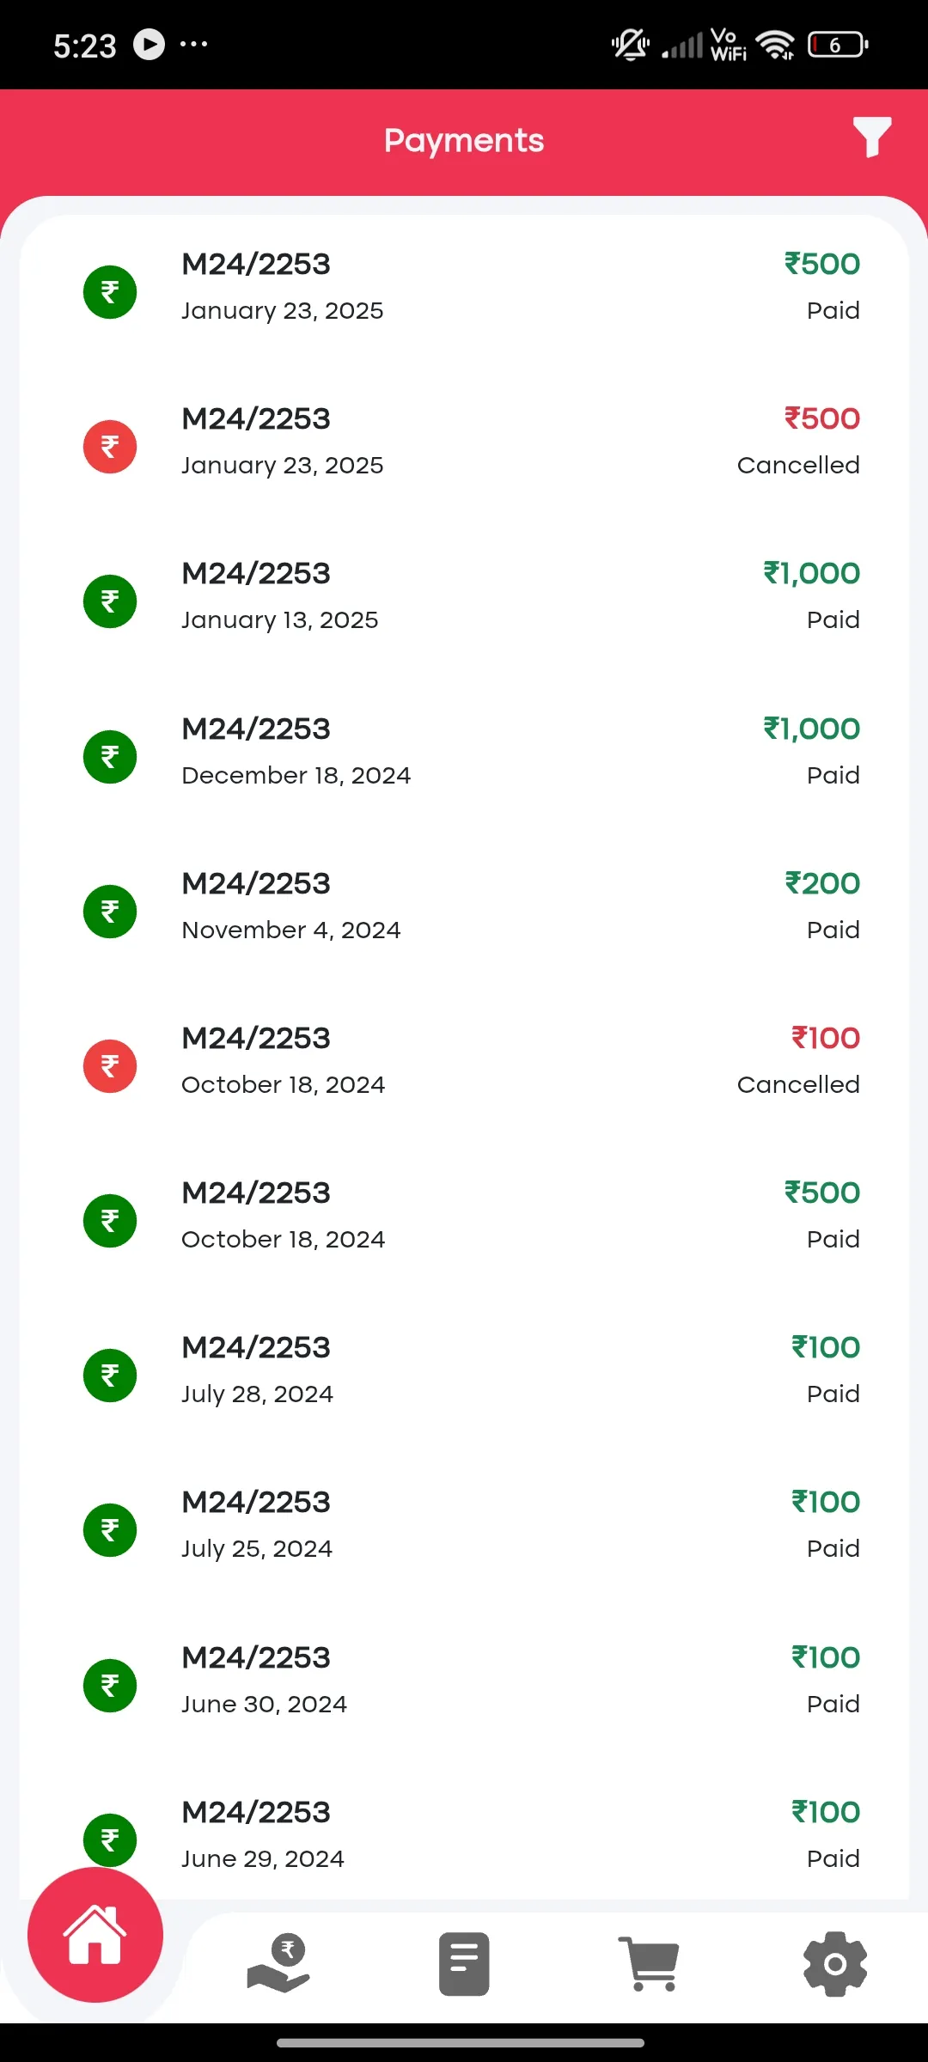Viewport: 928px width, 2062px height.
Task: Tap the media play icon in status bar
Action: [149, 45]
